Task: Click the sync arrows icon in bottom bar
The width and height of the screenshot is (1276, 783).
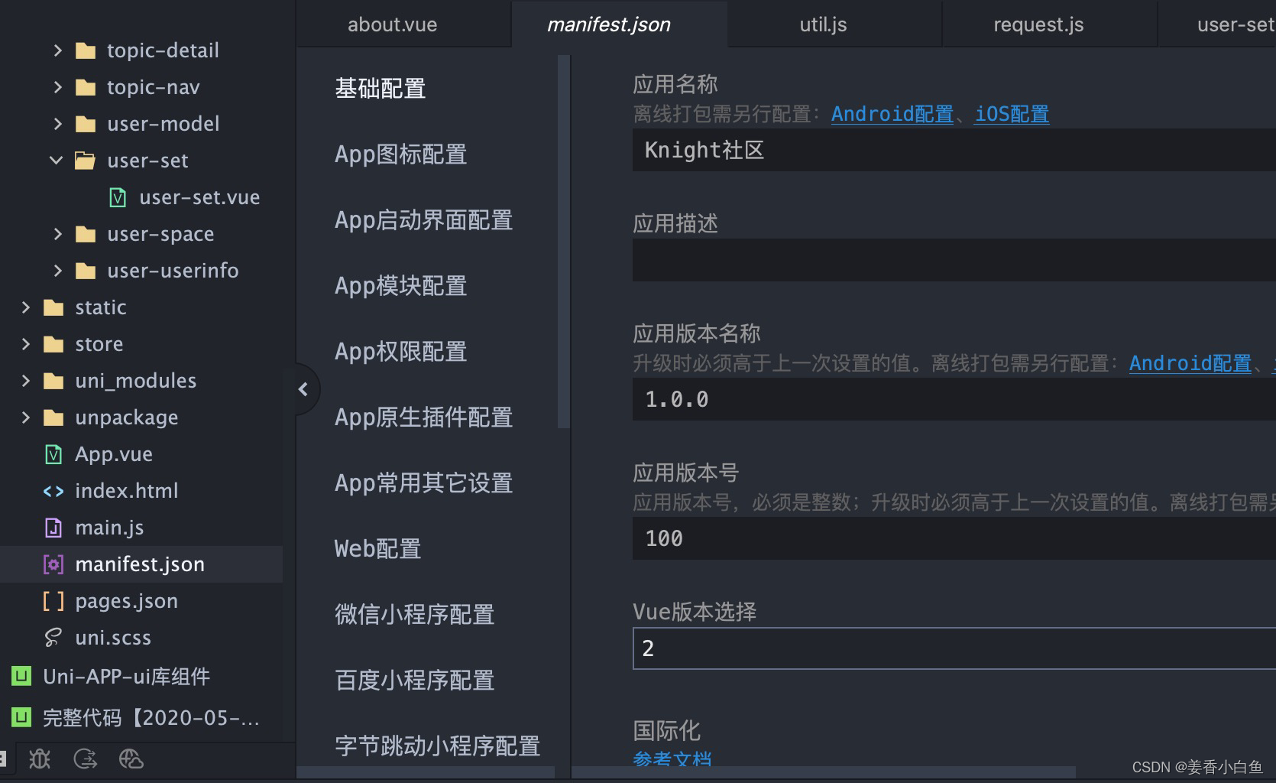Action: pyautogui.click(x=86, y=759)
